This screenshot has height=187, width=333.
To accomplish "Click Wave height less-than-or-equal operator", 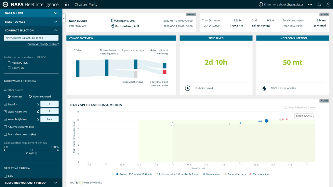I will click(38, 119).
